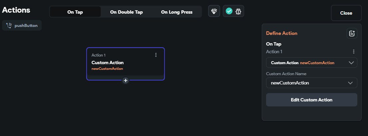This screenshot has height=136, width=368.
Task: Open the three-dot menu on the Action 1 card
Action: tap(156, 55)
